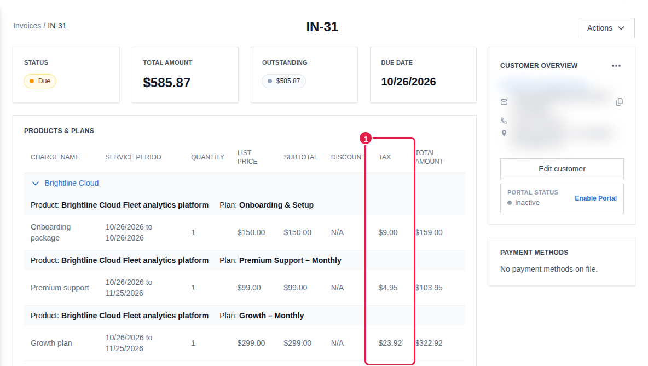Click the PRODUCTS & PLANS heading
The image size is (648, 366).
click(59, 131)
